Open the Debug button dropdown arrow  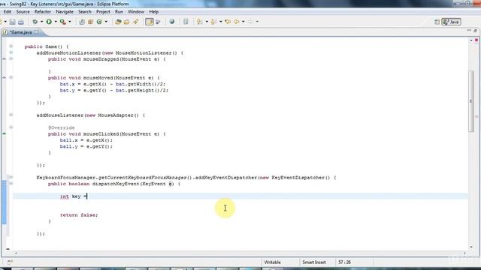(x=41, y=22)
